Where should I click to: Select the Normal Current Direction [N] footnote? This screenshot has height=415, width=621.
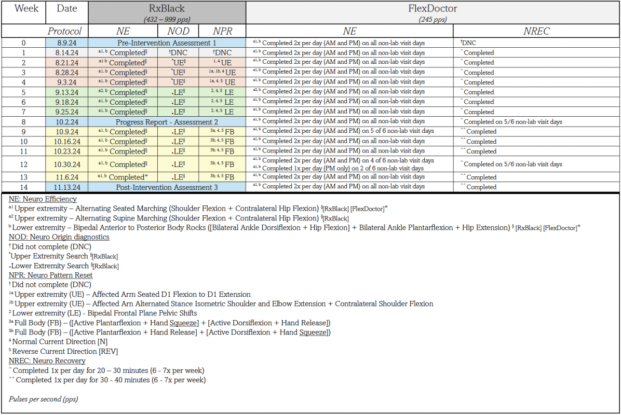(61, 341)
